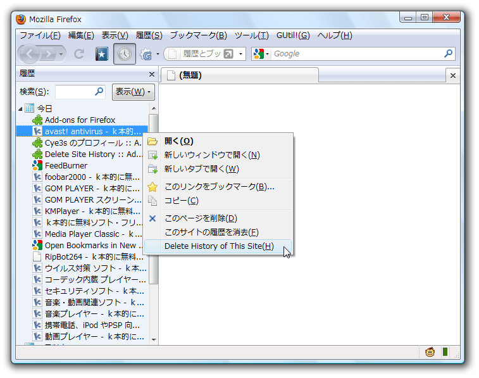Click the Reload page icon
This screenshot has width=479, height=378.
79,54
